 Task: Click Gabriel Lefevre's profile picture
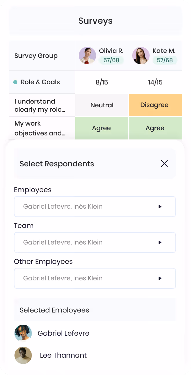(x=23, y=333)
